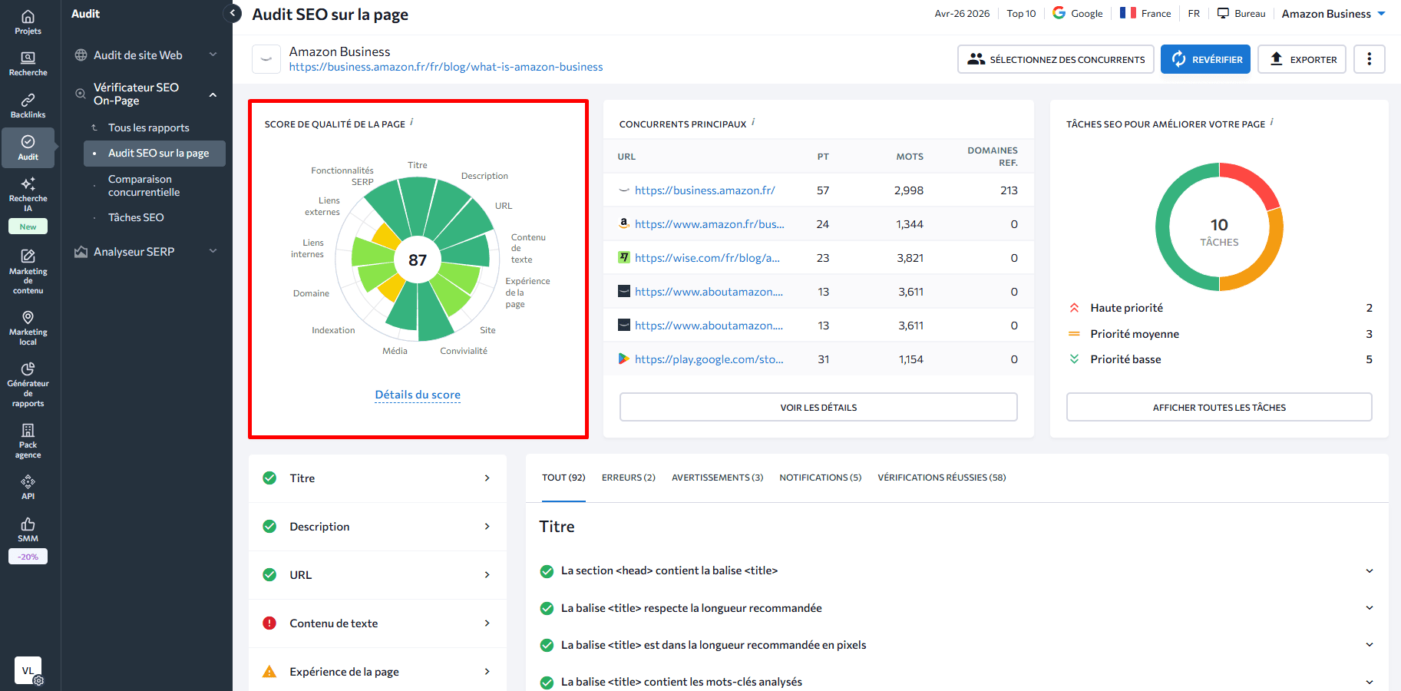Expand 'longueur recommandée en pixels' row
This screenshot has height=691, width=1401.
coord(1370,645)
